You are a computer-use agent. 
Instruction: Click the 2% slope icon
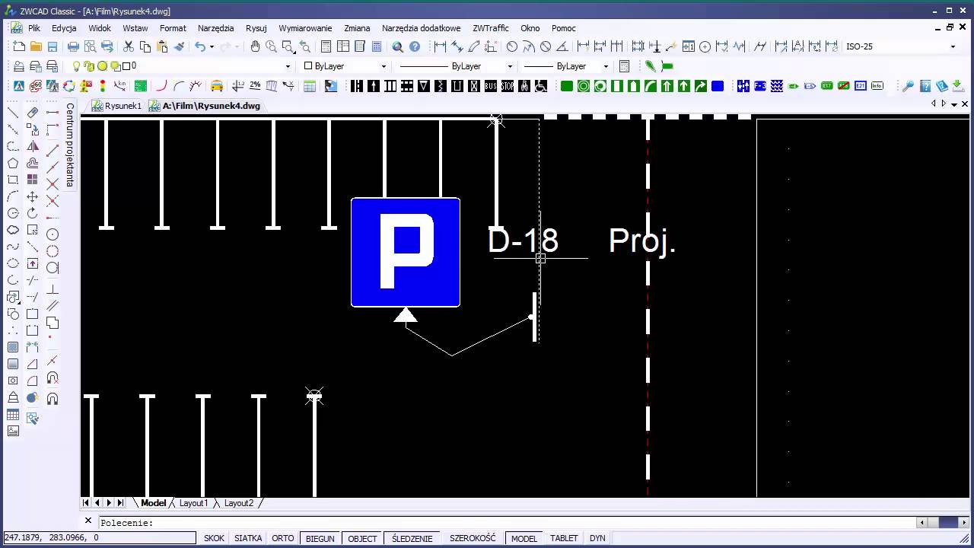click(x=255, y=86)
